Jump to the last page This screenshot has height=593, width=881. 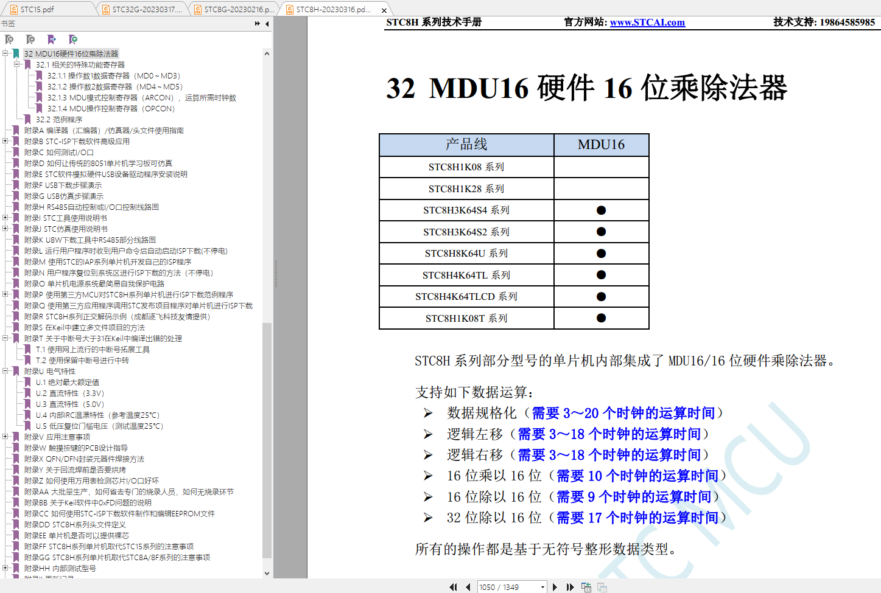tap(570, 587)
